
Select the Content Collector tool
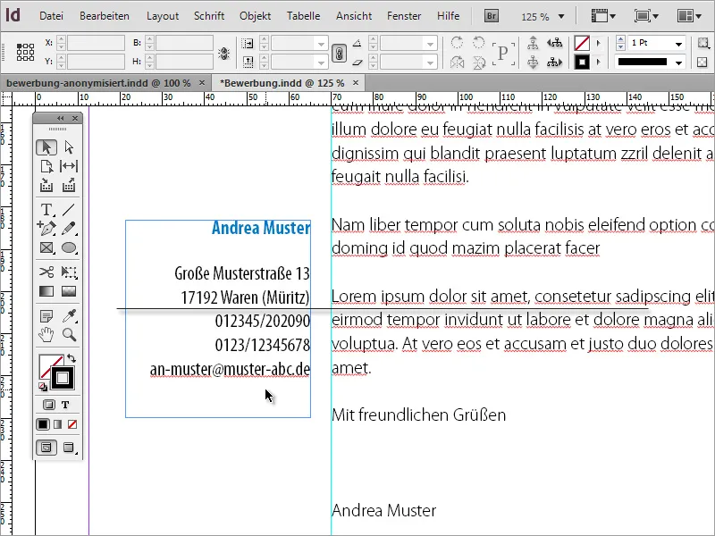pyautogui.click(x=46, y=185)
